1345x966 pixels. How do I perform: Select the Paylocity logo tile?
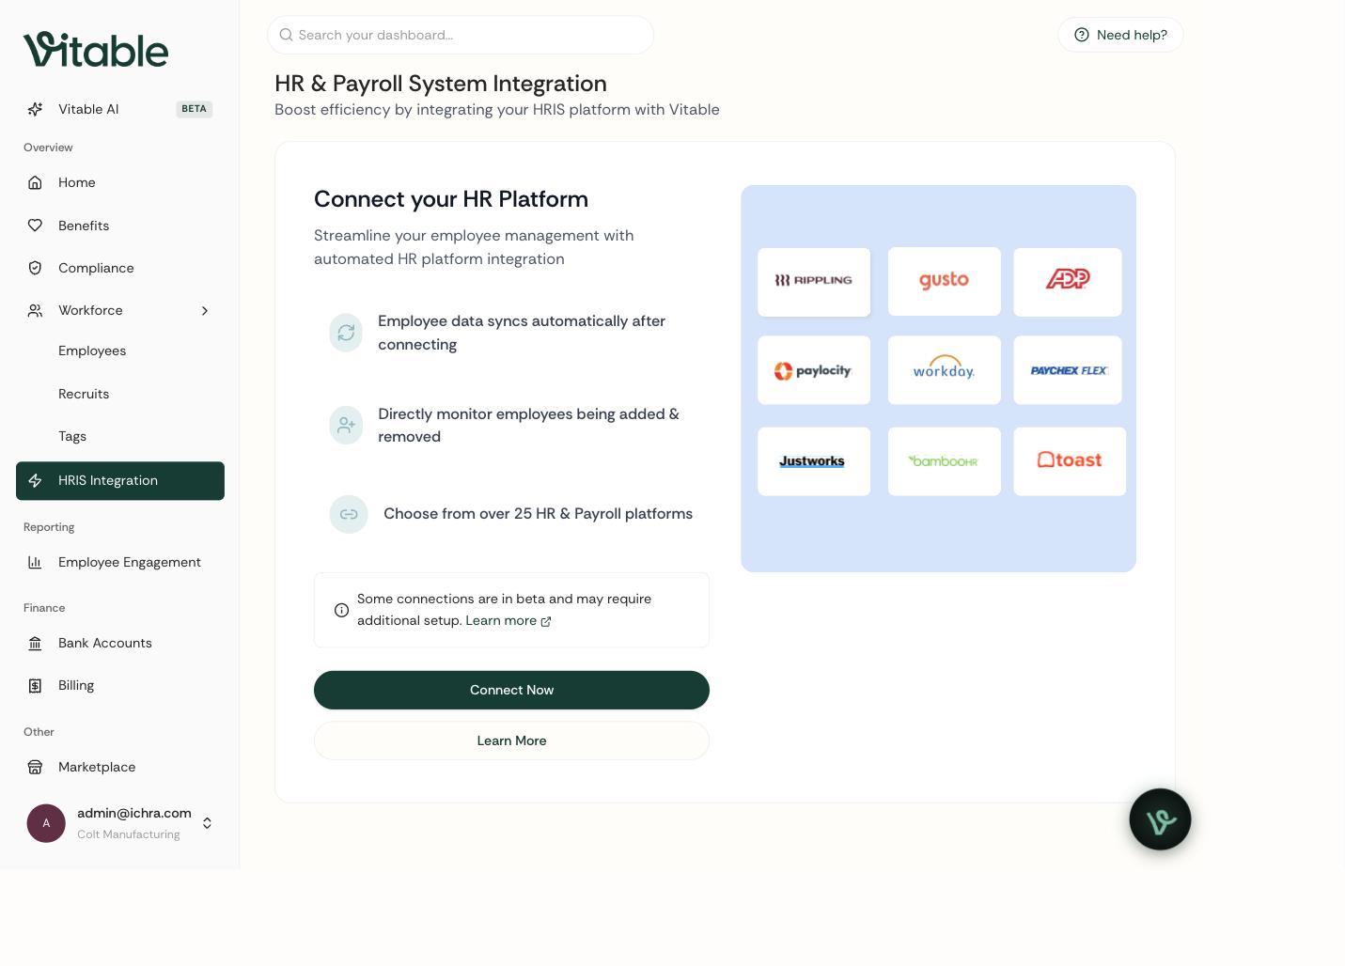click(814, 370)
